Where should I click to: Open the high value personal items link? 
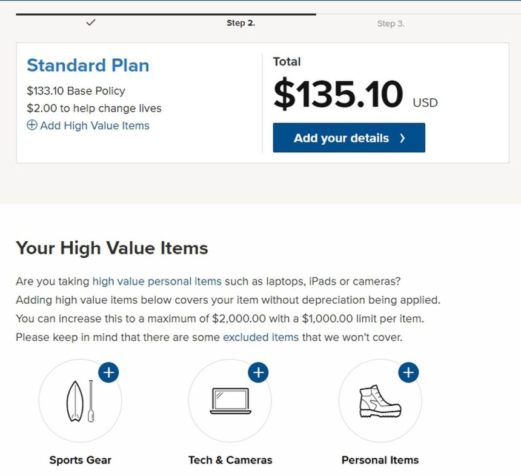(x=157, y=281)
